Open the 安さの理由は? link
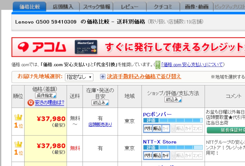This screenshot has width=245, height=166. (49, 103)
